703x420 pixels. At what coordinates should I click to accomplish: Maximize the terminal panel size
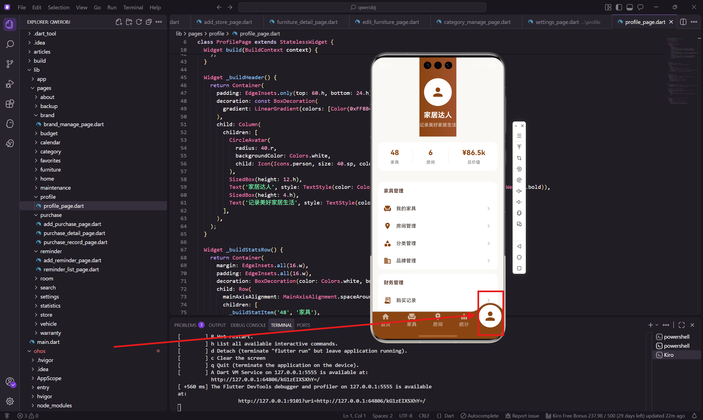click(681, 325)
